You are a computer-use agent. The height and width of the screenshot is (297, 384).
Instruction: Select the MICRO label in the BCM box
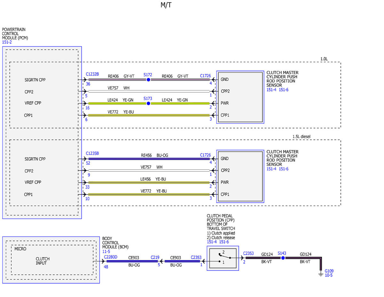[x=20, y=249]
